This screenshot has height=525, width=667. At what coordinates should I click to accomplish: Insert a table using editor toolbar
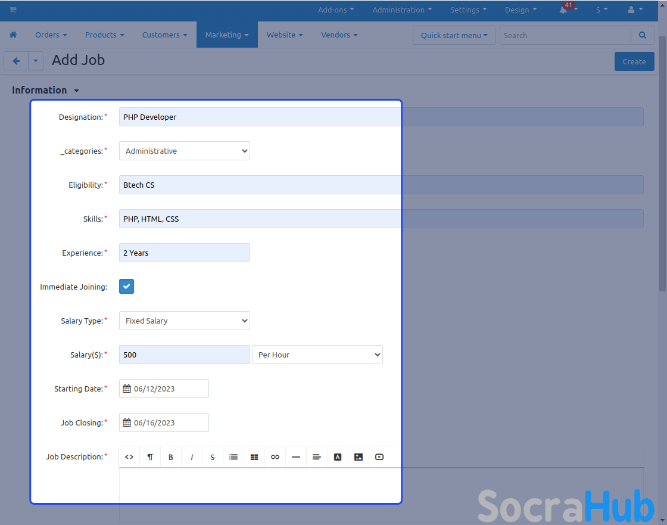point(254,457)
